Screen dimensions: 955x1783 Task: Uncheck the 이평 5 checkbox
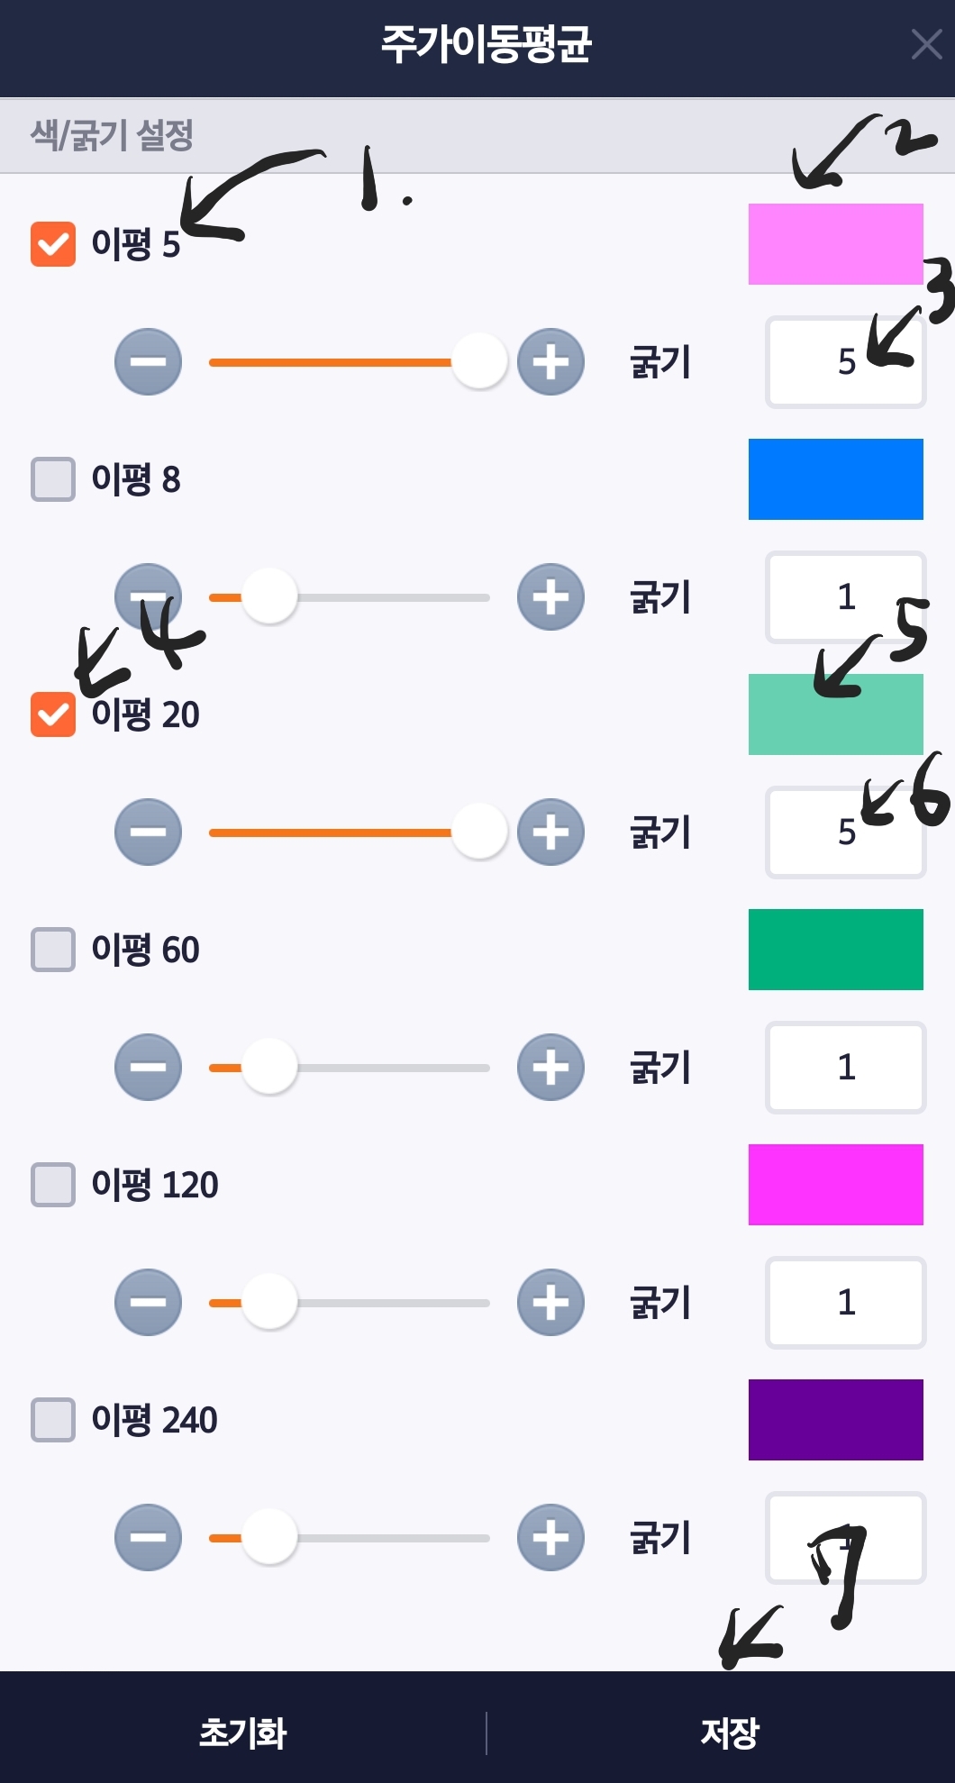51,241
